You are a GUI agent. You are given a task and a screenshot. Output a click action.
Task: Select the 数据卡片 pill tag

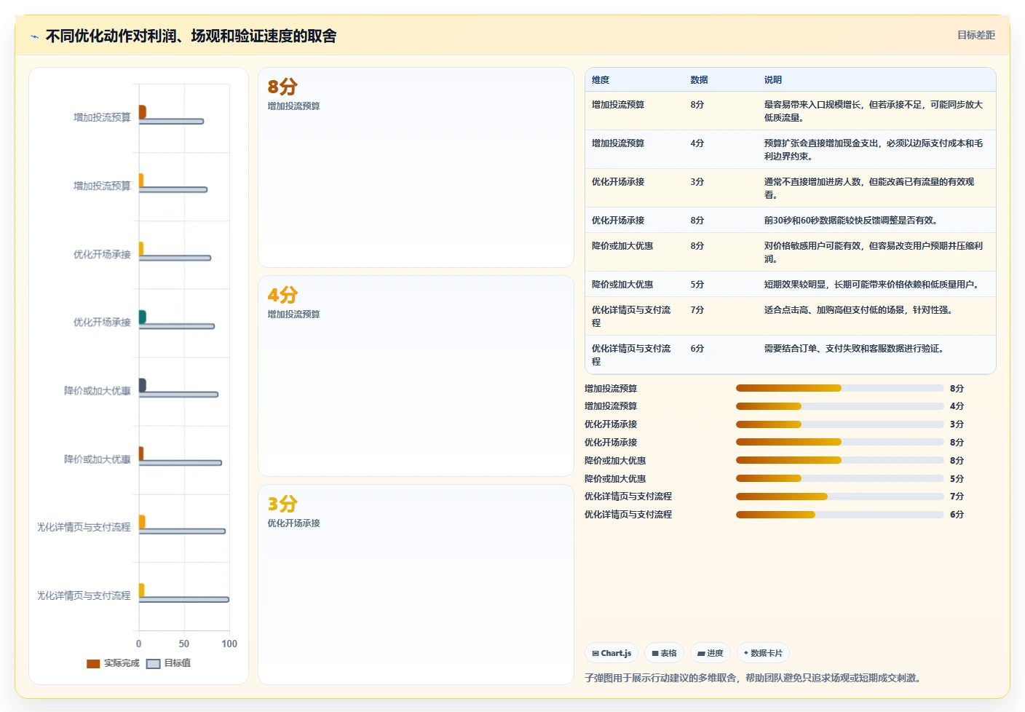[763, 653]
